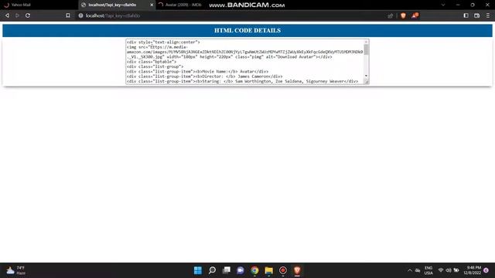Click the Staring Sam Worthington code line
495x278 pixels.
coord(242,81)
